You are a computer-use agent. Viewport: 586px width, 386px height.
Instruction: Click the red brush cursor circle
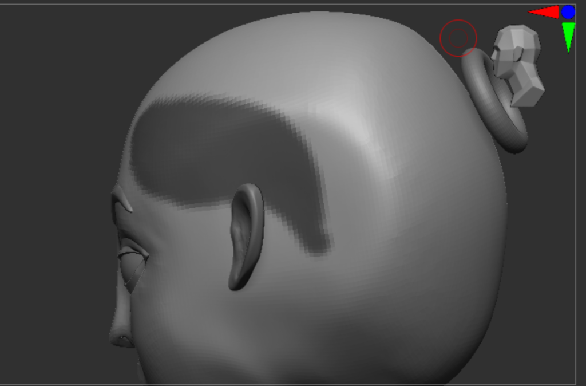coord(458,38)
